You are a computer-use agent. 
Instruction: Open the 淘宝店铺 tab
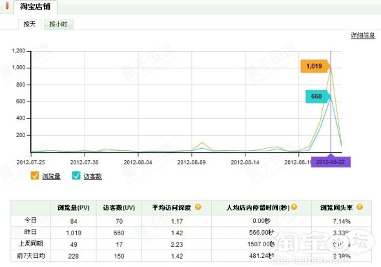[36, 6]
